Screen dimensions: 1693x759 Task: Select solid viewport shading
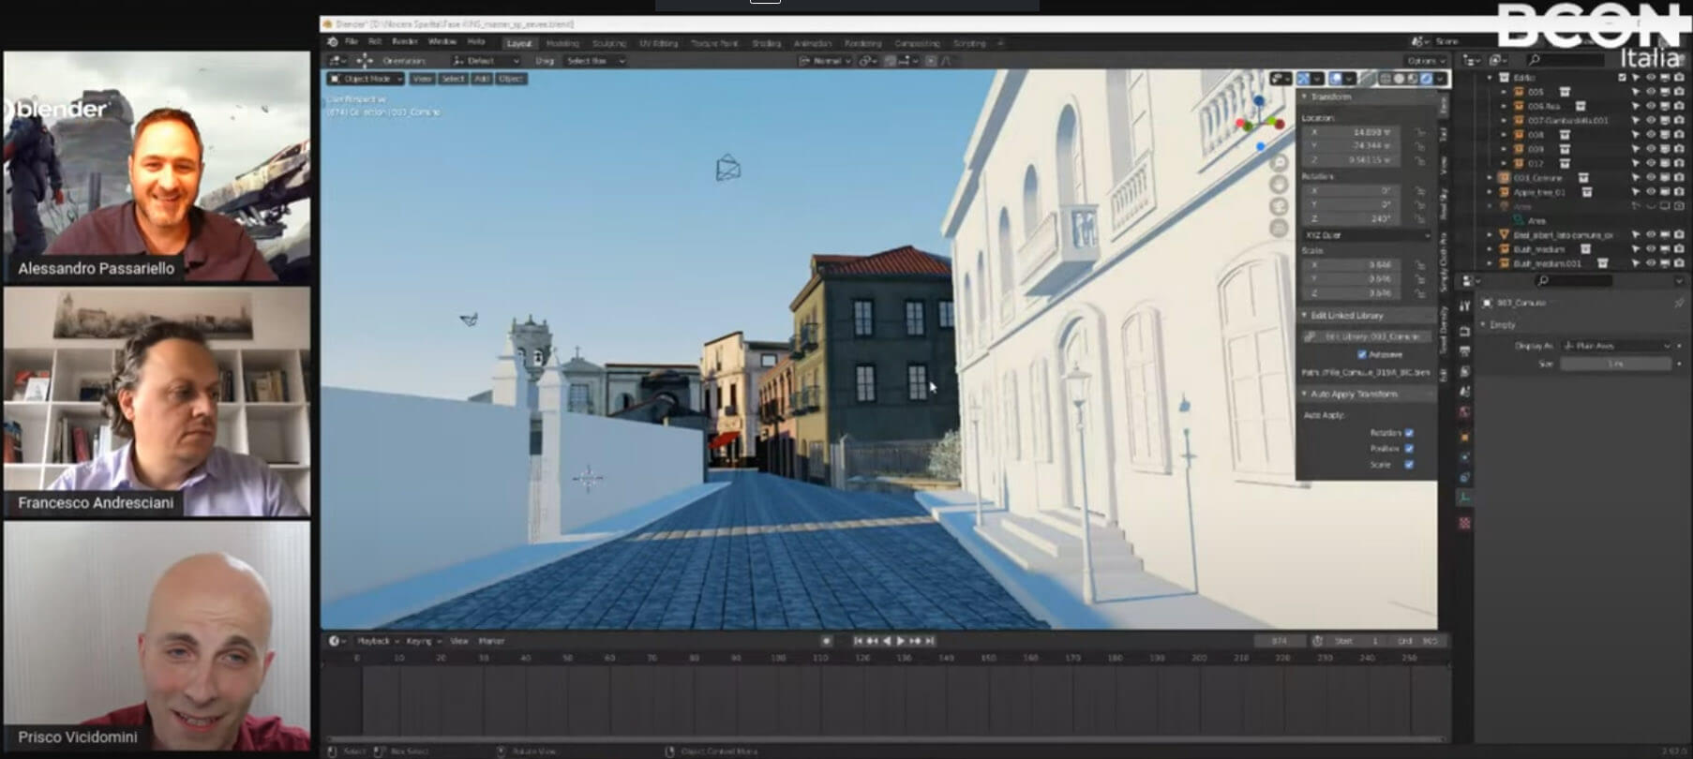point(1399,79)
